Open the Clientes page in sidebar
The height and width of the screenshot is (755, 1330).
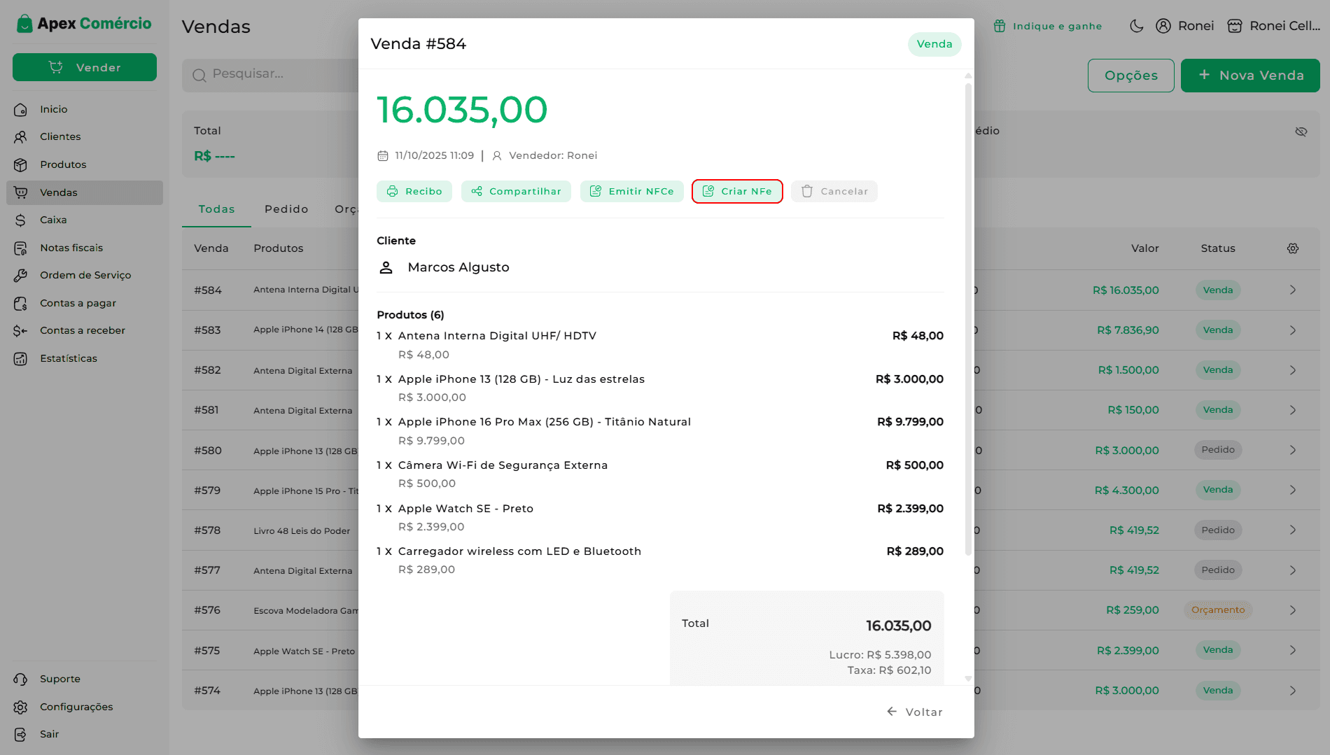click(85, 136)
